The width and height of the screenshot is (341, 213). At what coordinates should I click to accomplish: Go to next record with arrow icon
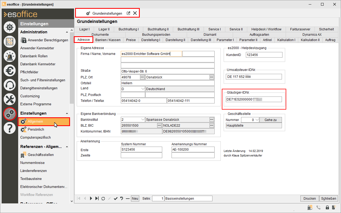coord(91,198)
